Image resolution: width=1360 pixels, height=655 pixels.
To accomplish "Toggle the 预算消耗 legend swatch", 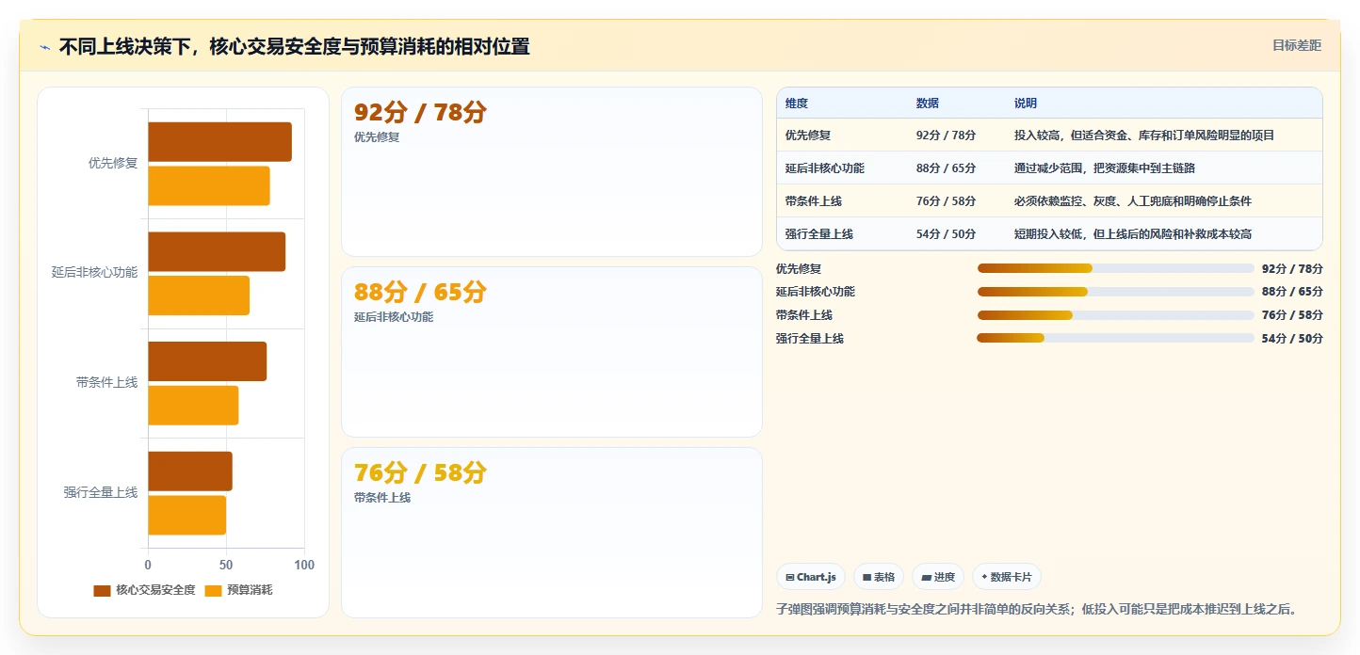I will tap(213, 590).
